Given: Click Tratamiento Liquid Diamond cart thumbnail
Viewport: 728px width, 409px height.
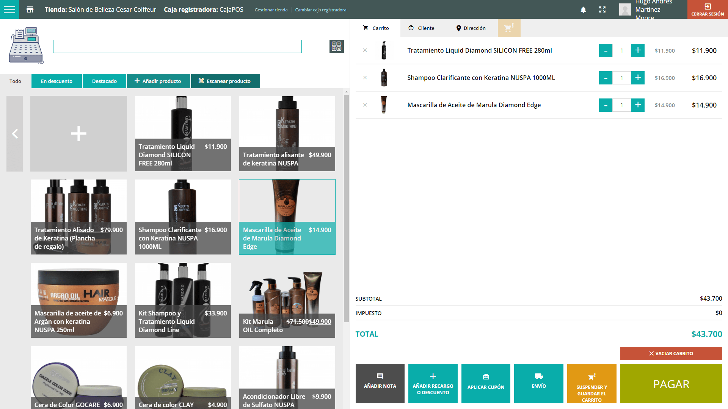Looking at the screenshot, I should [x=384, y=50].
